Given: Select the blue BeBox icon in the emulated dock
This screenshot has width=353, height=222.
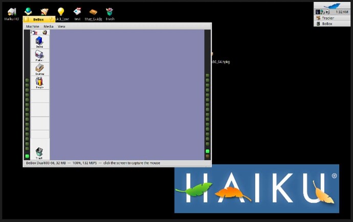Looking at the screenshot, I should [x=39, y=42].
